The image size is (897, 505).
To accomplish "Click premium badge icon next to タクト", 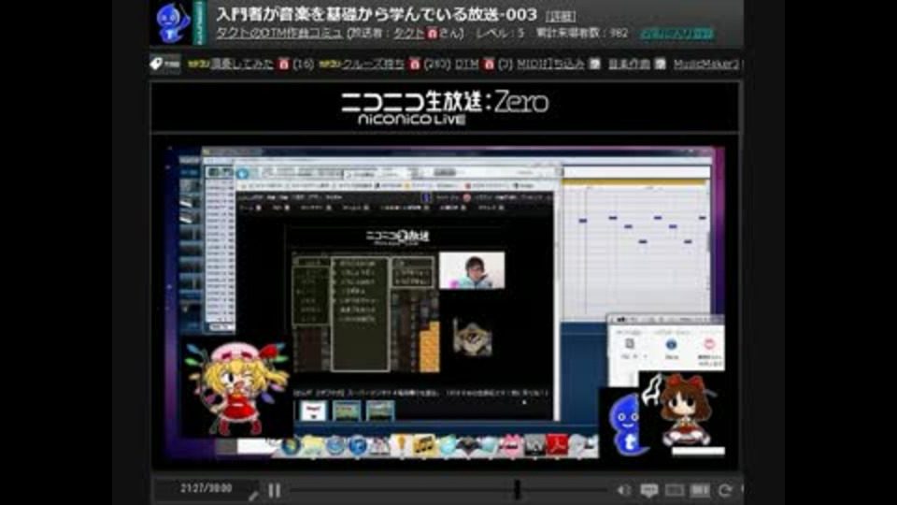I will point(432,34).
